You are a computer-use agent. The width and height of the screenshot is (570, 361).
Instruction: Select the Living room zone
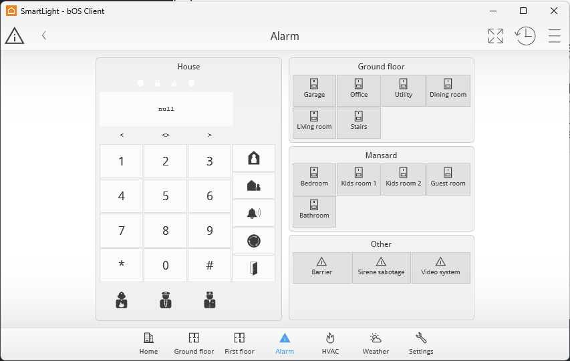(314, 123)
